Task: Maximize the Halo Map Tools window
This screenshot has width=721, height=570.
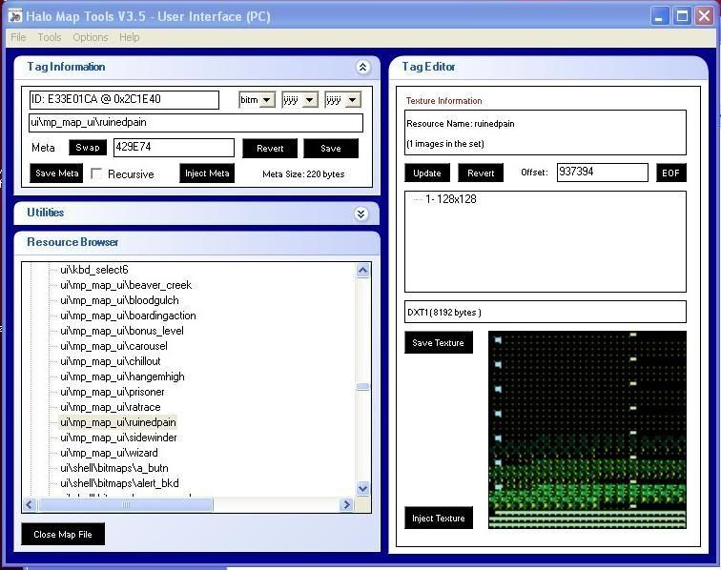Action: [x=683, y=16]
